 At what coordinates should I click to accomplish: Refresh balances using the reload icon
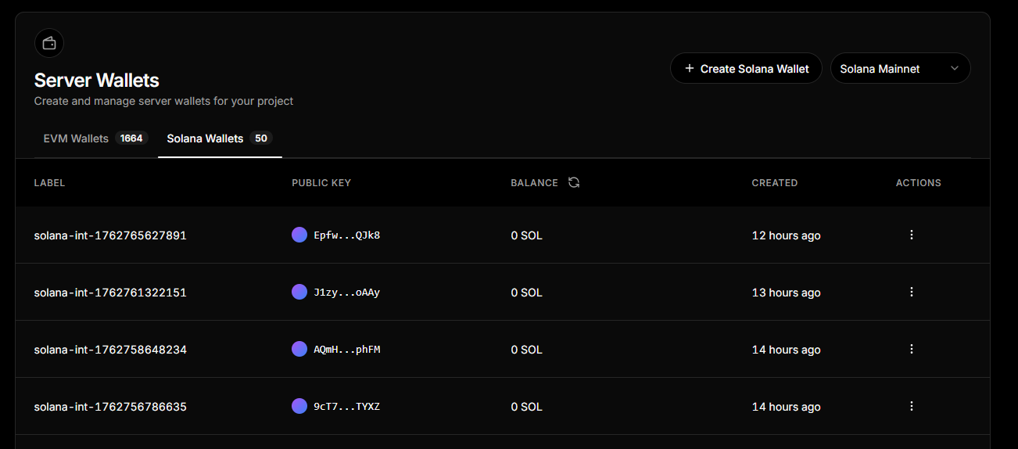tap(574, 182)
